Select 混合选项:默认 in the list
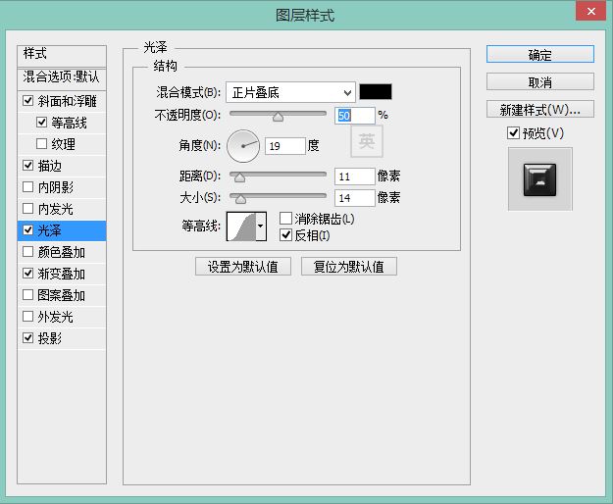613x504 pixels. [x=62, y=77]
